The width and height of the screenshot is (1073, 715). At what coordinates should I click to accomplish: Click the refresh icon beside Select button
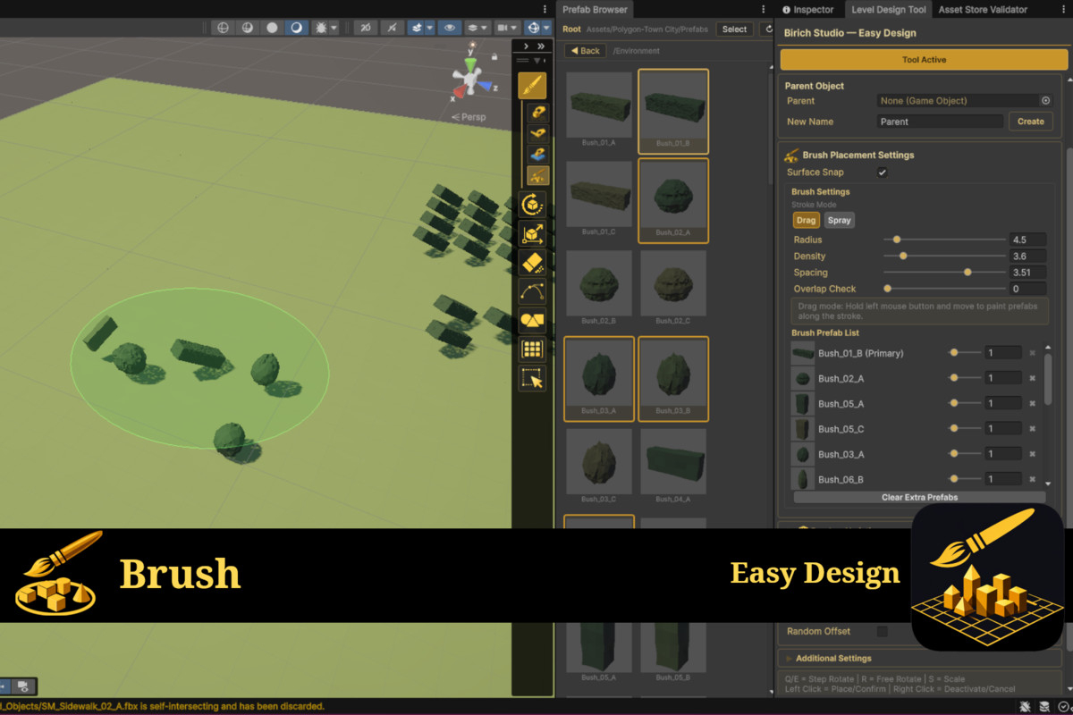click(767, 29)
